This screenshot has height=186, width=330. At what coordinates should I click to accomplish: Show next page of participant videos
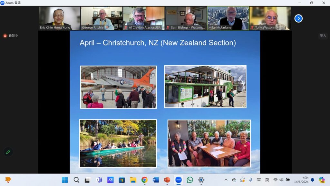pos(298,18)
